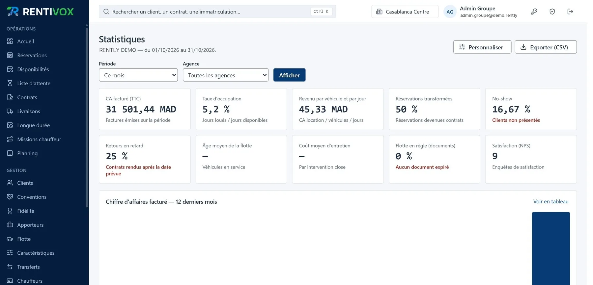Click the key icon in the header
This screenshot has height=285, width=593.
(x=534, y=12)
